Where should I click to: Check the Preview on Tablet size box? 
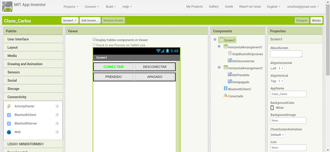pos(94,45)
